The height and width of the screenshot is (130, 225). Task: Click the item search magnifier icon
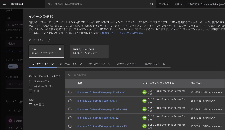(70, 75)
